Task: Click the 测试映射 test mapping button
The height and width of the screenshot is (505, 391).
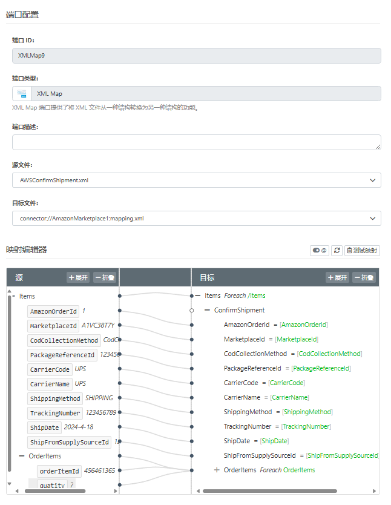Action: pyautogui.click(x=362, y=250)
